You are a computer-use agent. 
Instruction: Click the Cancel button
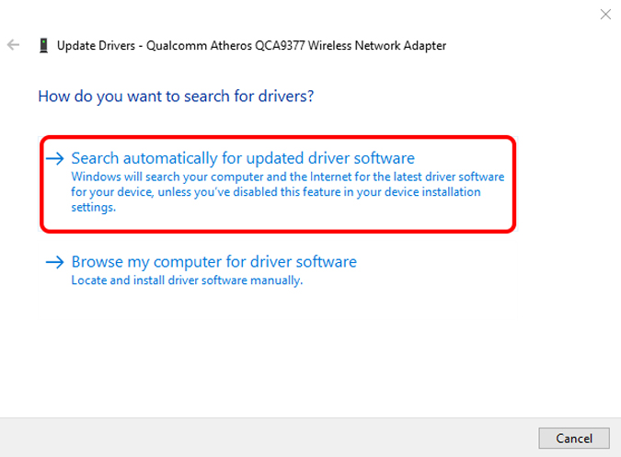click(x=573, y=438)
